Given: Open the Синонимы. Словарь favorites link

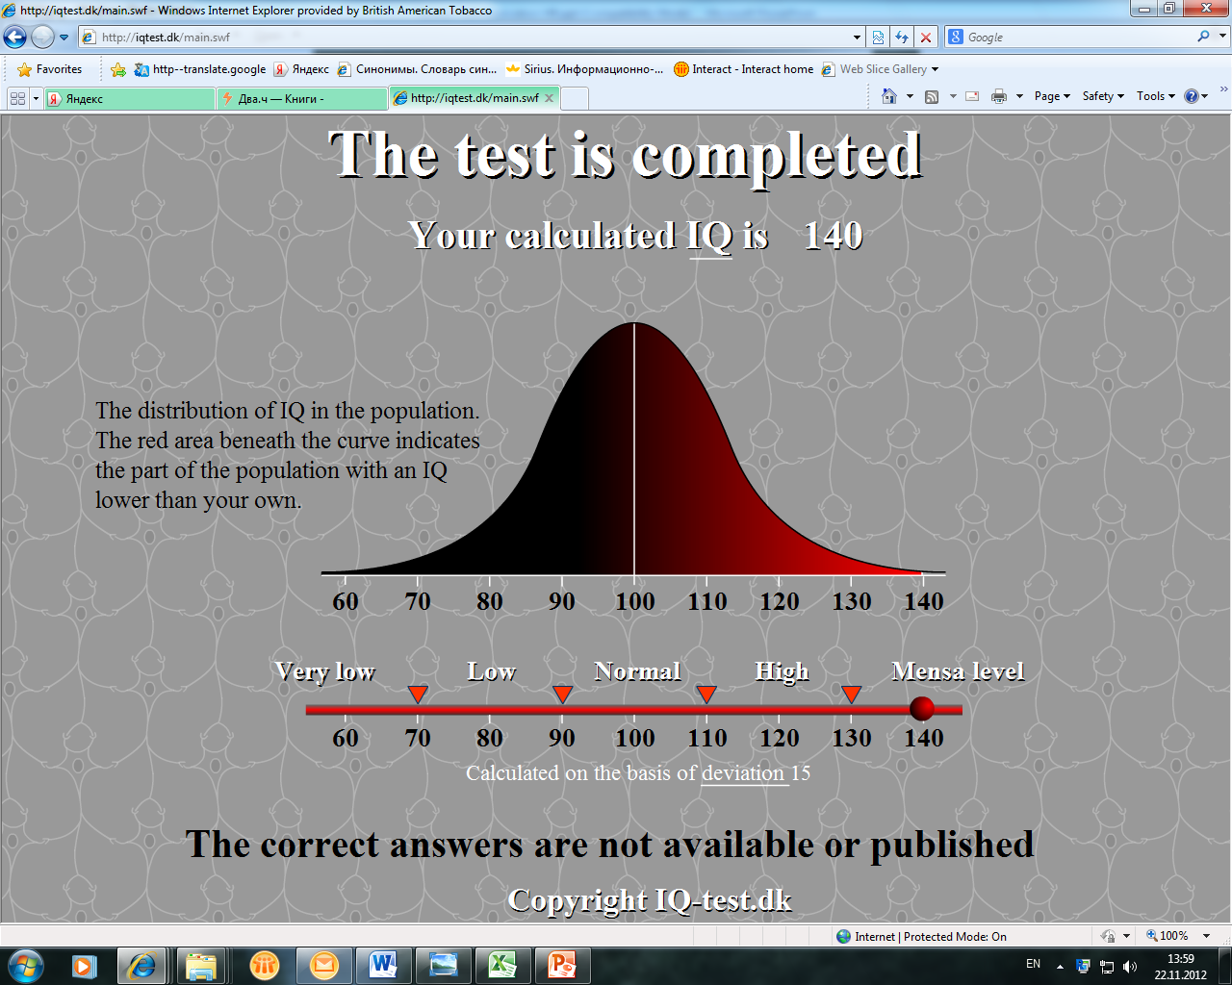Looking at the screenshot, I should (417, 69).
